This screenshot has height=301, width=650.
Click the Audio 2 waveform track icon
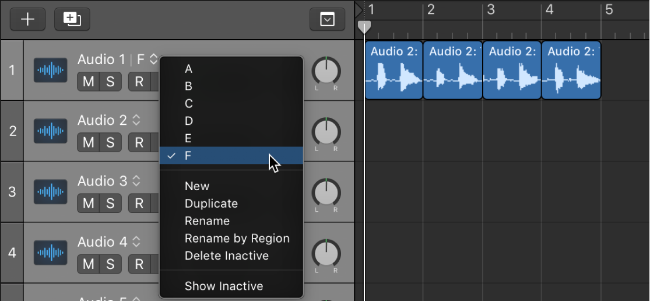tap(51, 131)
